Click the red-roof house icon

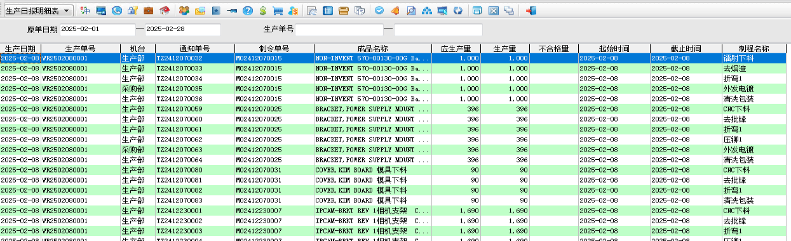click(x=164, y=11)
